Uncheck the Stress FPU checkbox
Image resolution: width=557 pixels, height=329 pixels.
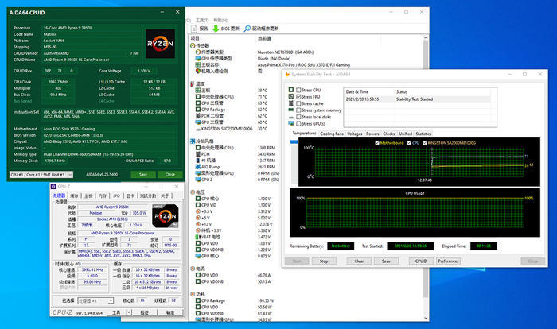(x=298, y=96)
